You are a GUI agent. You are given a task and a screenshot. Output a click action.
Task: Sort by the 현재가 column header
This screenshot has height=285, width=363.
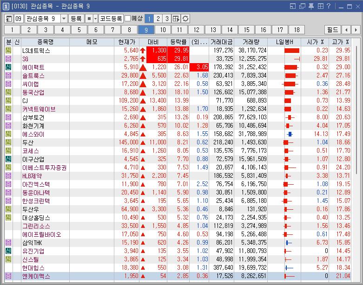(x=126, y=42)
